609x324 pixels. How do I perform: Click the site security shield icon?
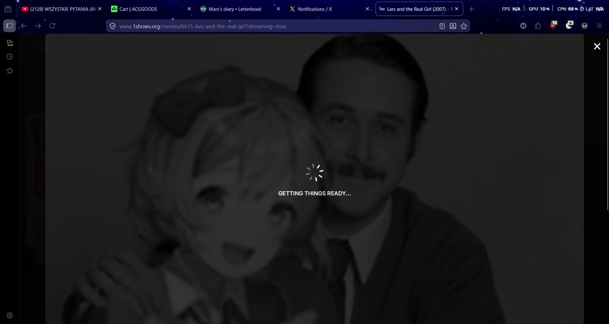tap(113, 26)
